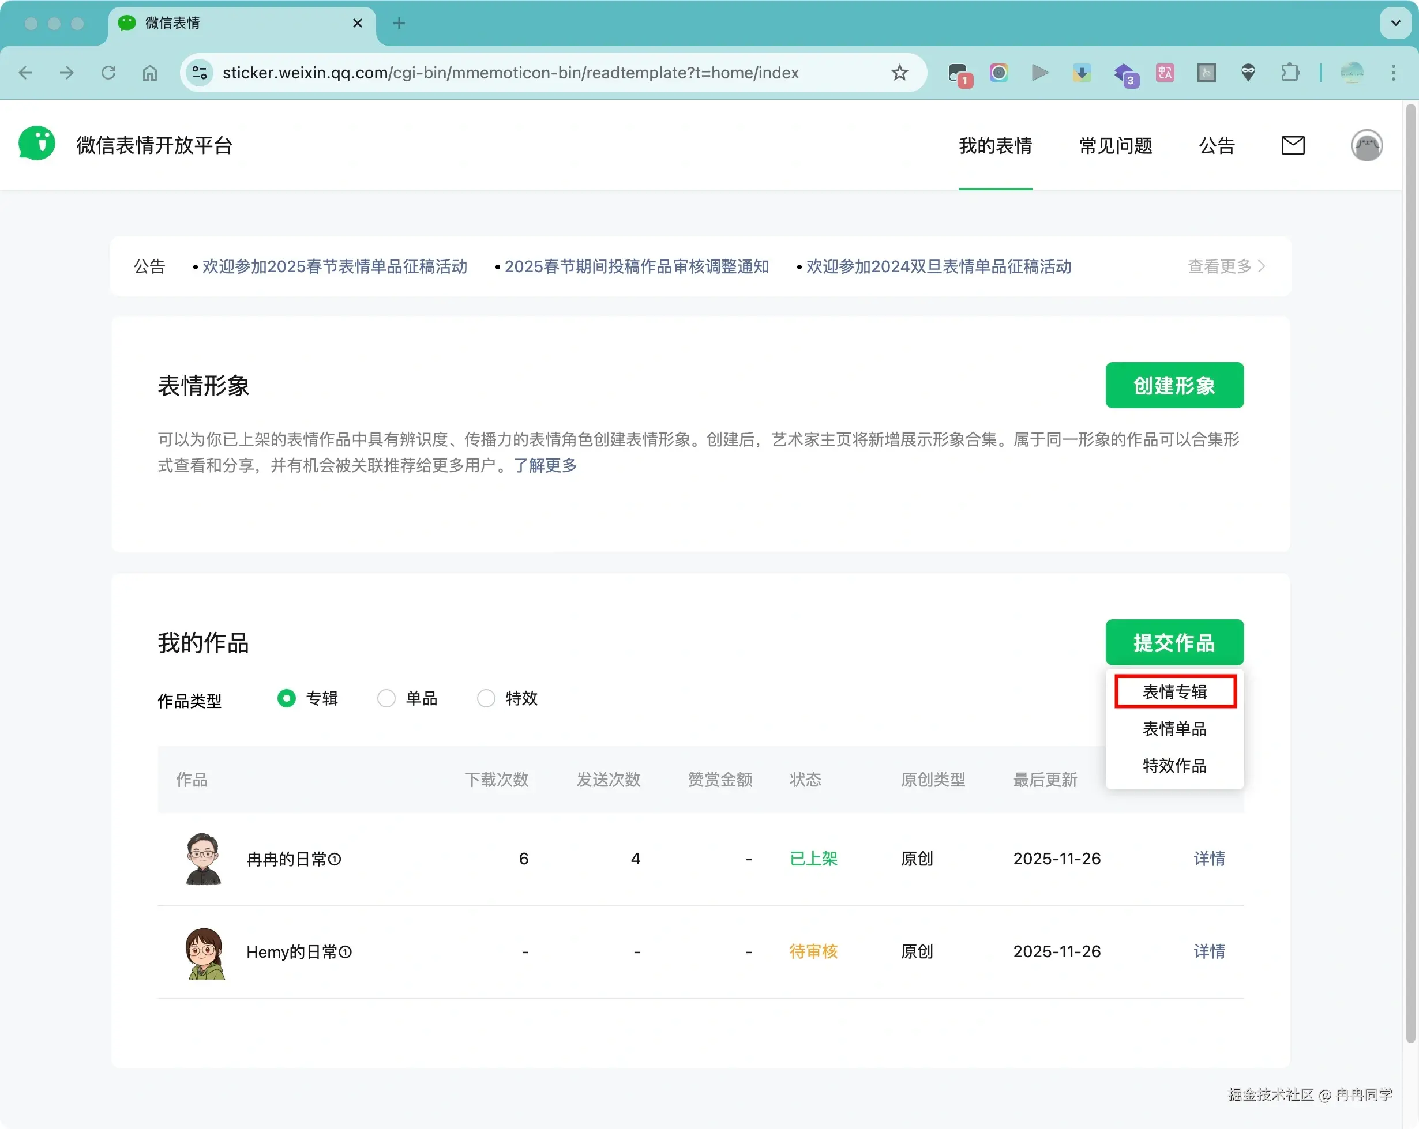1419x1129 pixels.
Task: Open the tab search dropdown arrow
Action: pos(1395,23)
